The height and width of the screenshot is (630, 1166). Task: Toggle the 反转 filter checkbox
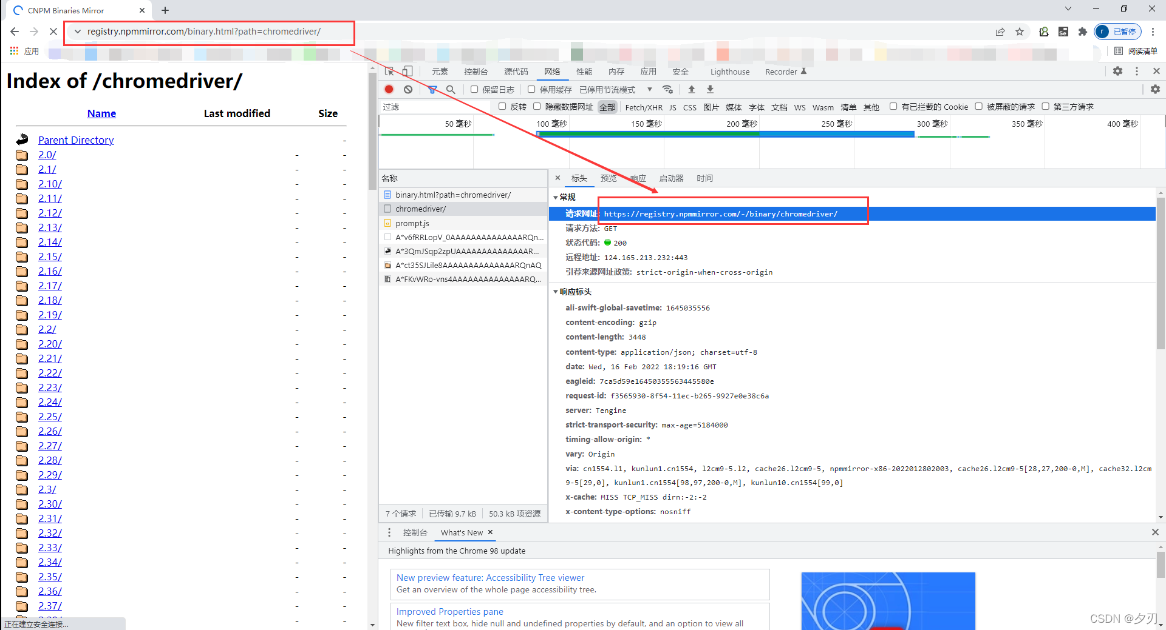point(502,106)
